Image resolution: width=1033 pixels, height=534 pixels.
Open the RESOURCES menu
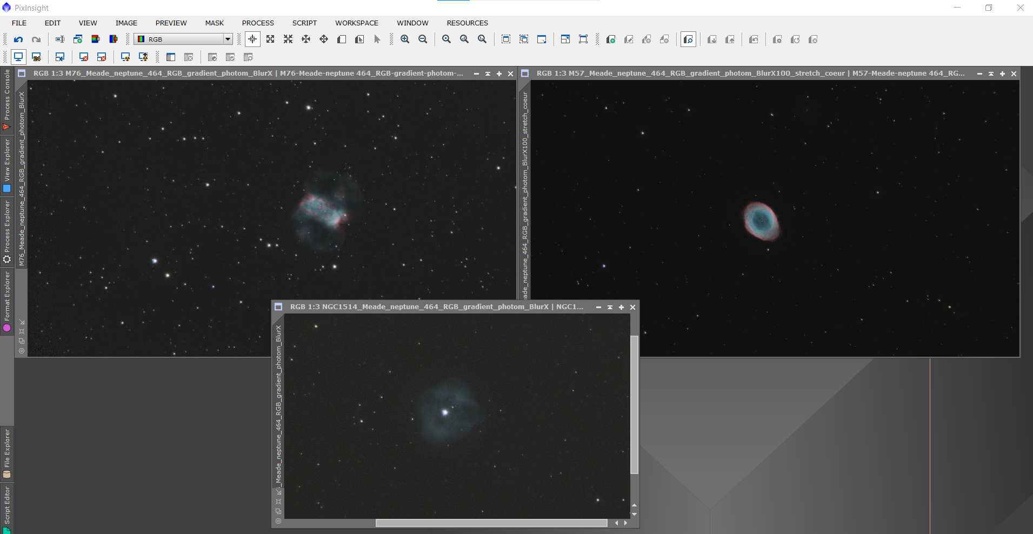467,23
